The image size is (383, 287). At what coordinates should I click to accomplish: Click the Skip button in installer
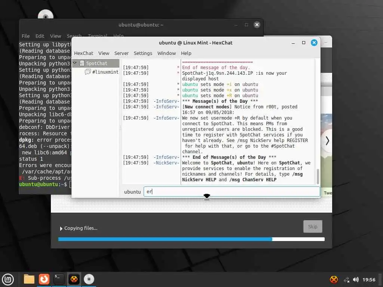tap(313, 226)
